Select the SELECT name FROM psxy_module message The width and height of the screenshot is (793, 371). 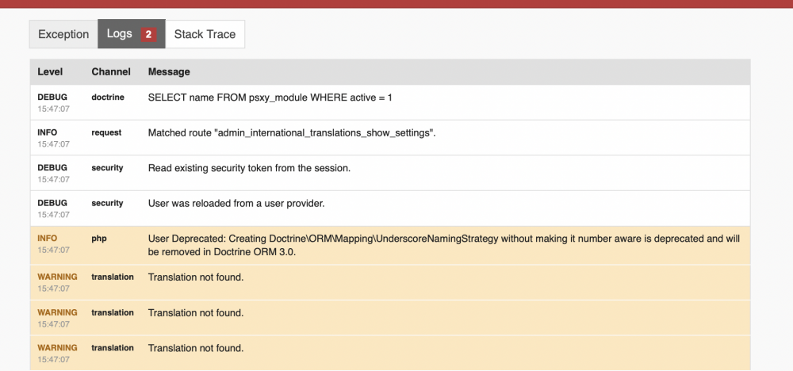(270, 98)
